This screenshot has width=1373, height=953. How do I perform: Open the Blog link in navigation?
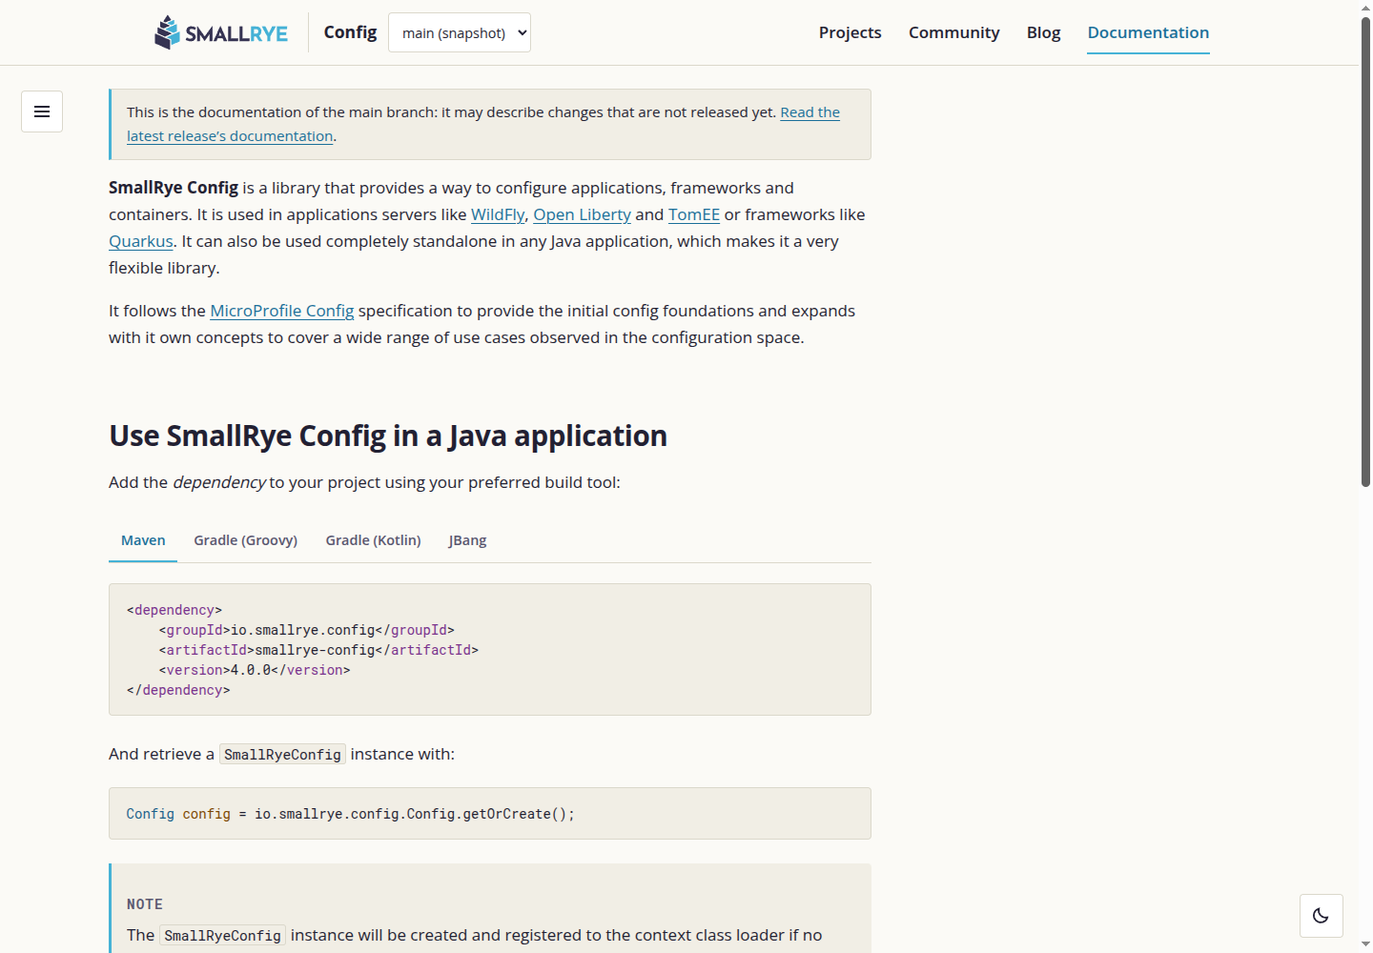pyautogui.click(x=1043, y=32)
